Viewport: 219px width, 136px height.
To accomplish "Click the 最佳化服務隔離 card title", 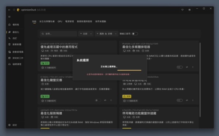I will point(51,114).
